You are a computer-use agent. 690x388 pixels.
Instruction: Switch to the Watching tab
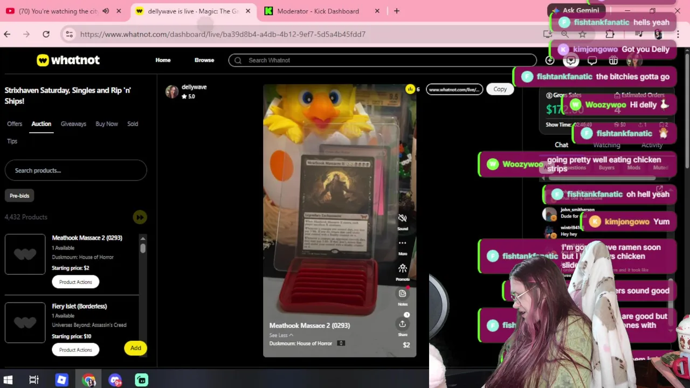(x=606, y=145)
